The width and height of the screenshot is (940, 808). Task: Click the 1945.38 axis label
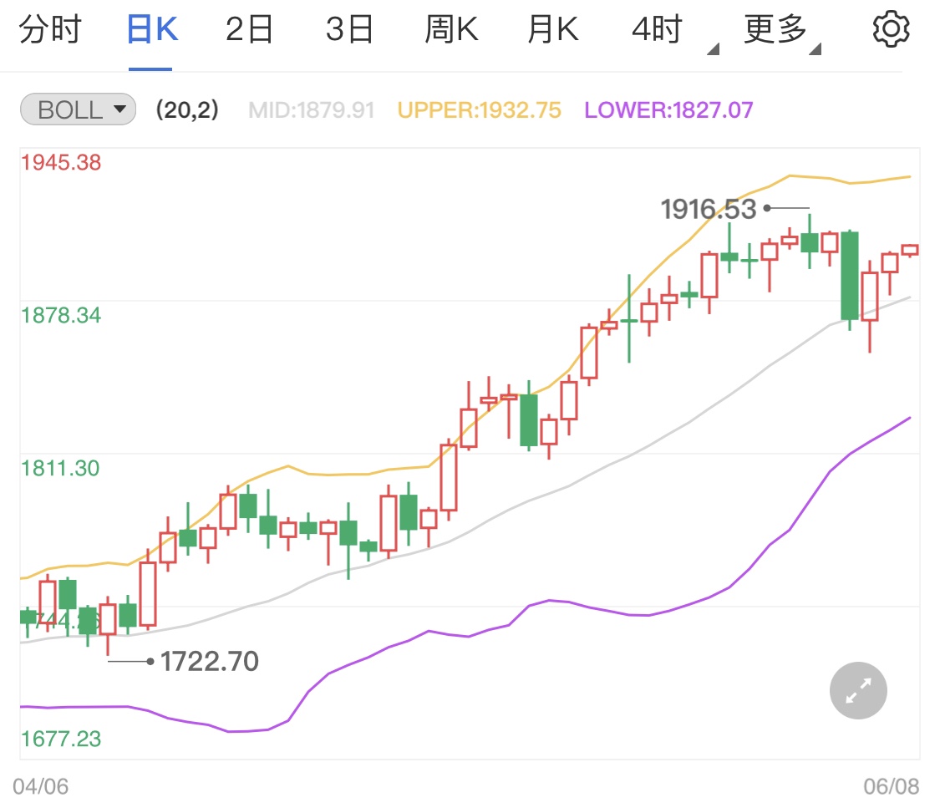tap(61, 162)
